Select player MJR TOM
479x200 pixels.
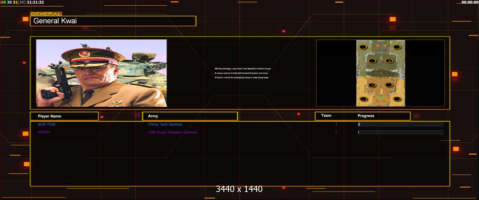46,124
